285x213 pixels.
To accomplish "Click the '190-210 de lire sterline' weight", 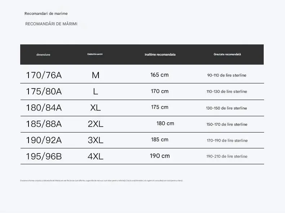I will pos(227,156).
